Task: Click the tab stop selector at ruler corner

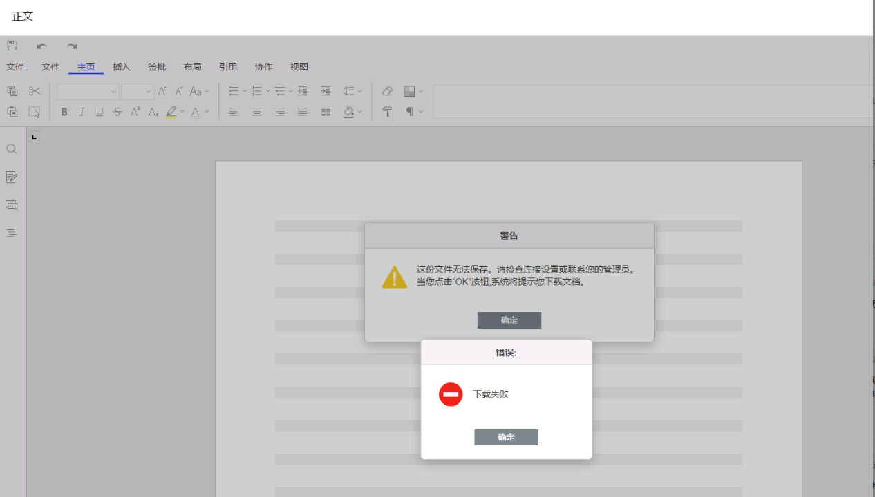Action: tap(34, 137)
